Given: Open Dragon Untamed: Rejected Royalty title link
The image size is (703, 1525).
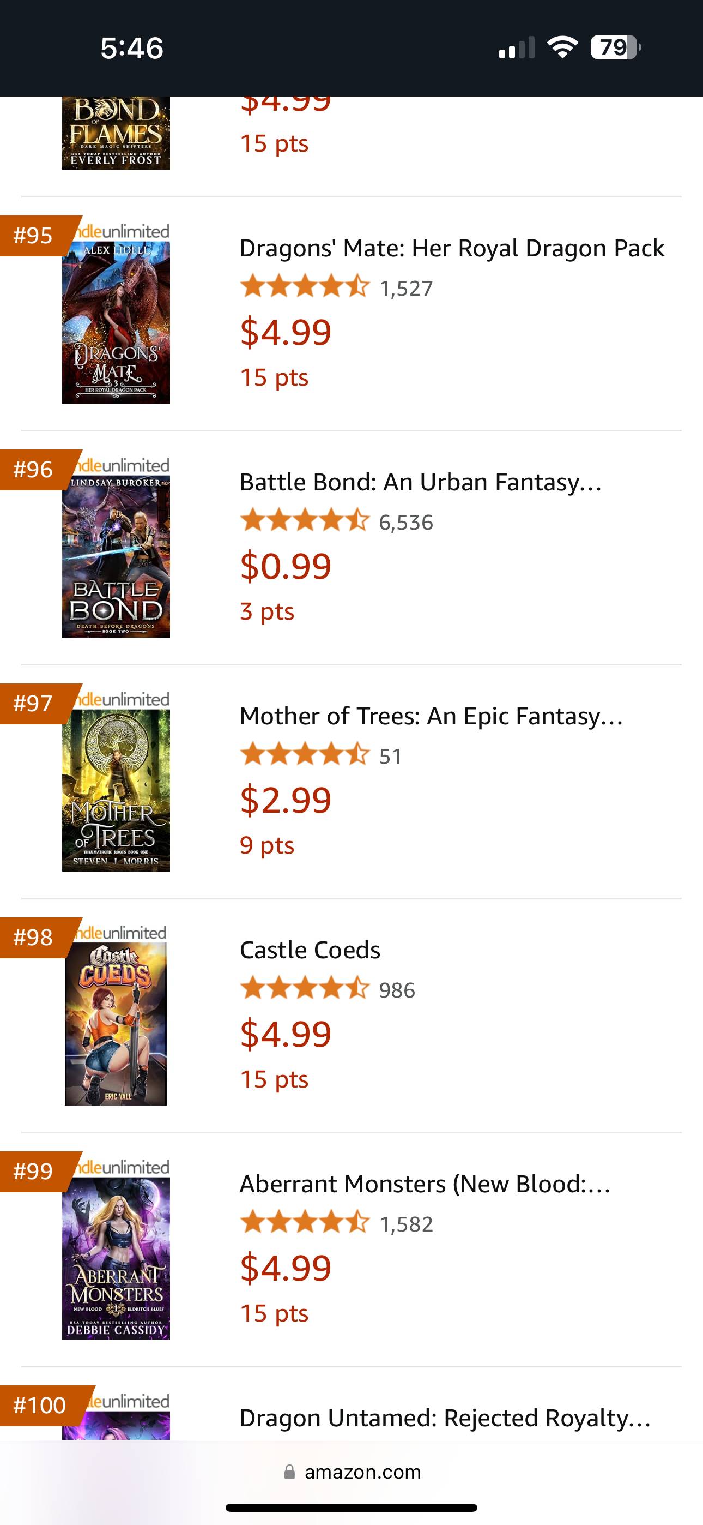Looking at the screenshot, I should (x=445, y=1418).
